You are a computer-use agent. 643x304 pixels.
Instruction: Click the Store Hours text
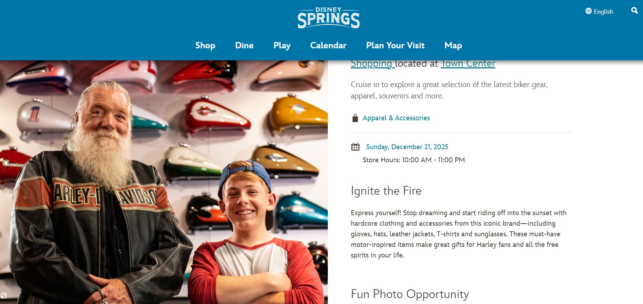414,160
